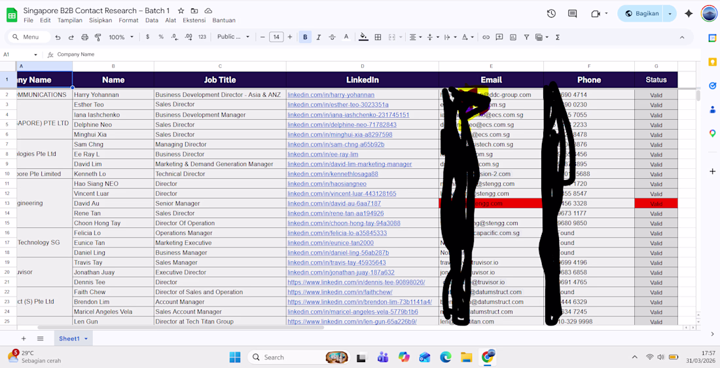Redo the last action
This screenshot has height=368, width=720.
(71, 37)
